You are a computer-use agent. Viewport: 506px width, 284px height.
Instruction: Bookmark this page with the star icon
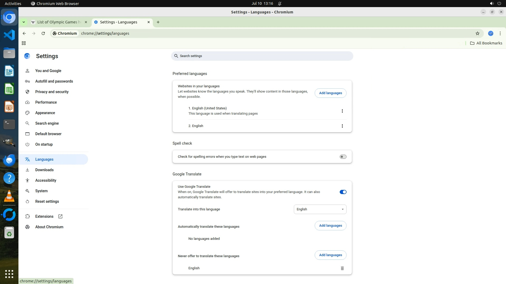[477, 33]
